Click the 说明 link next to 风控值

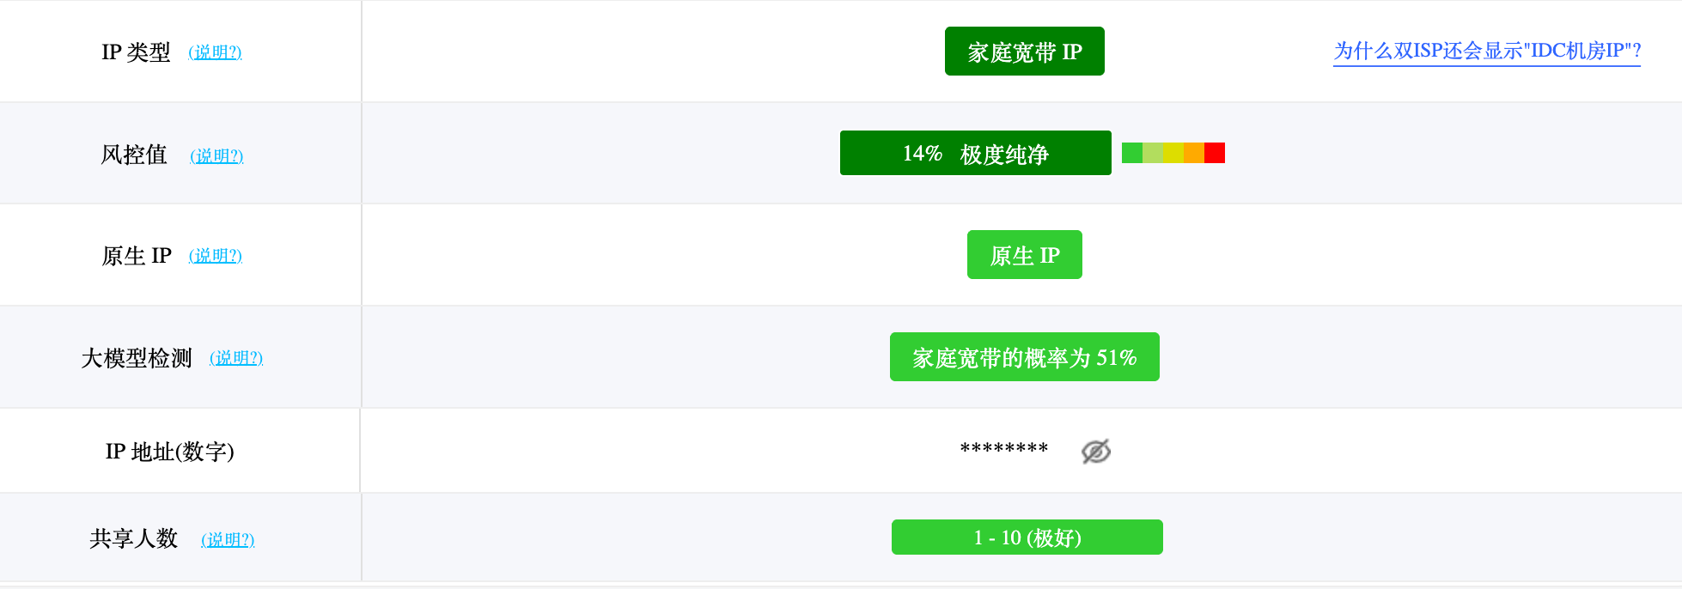pyautogui.click(x=216, y=155)
